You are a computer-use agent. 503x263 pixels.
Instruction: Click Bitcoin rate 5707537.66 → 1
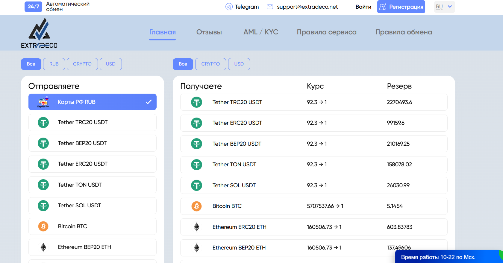pos(325,206)
